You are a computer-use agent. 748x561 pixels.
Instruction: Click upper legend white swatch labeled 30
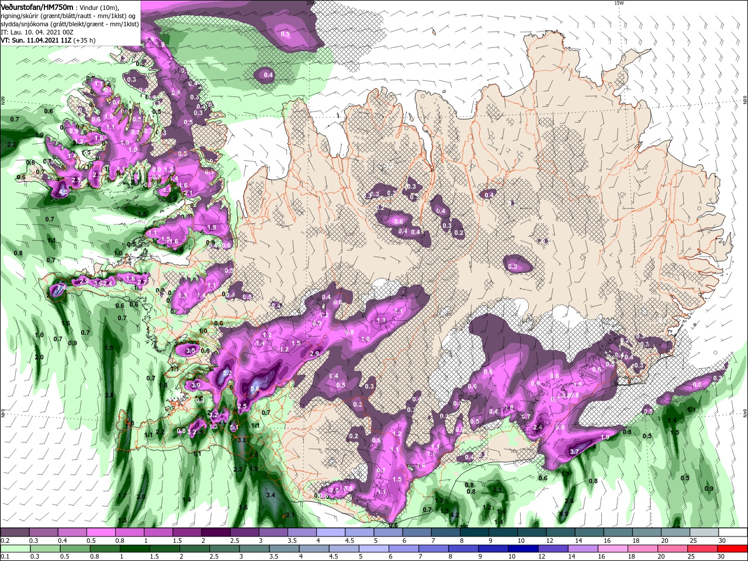[733, 533]
